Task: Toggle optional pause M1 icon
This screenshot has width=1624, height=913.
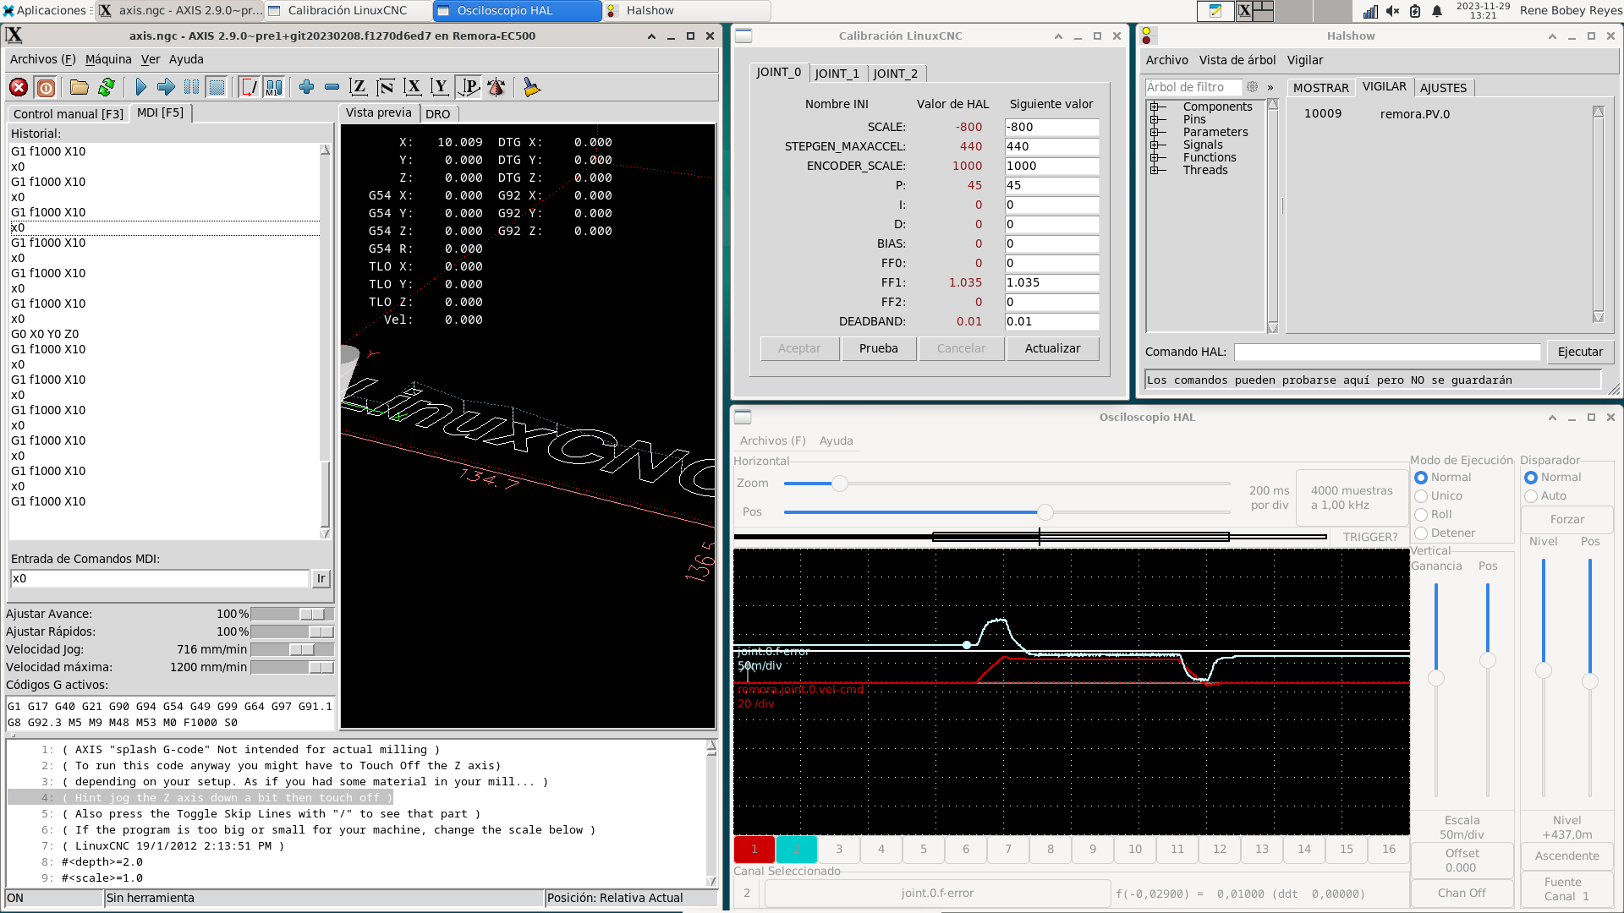Action: tap(274, 87)
